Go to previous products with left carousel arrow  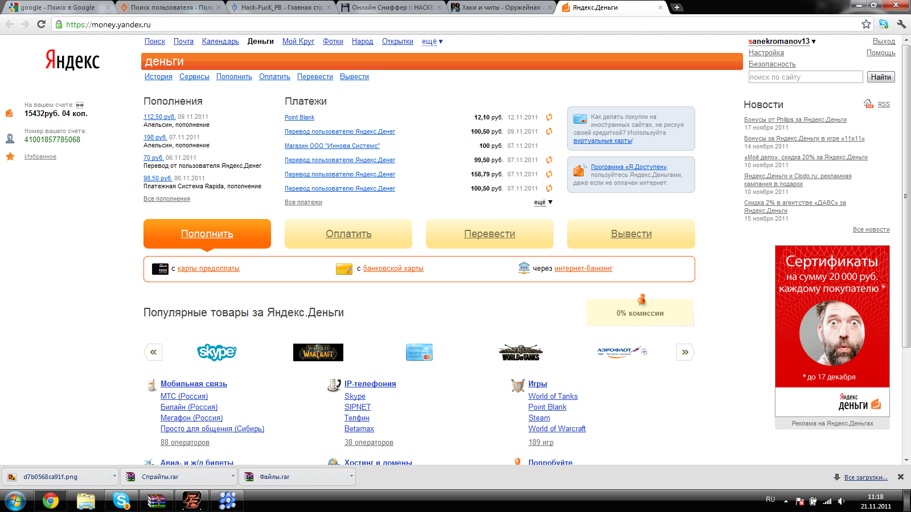[x=153, y=352]
